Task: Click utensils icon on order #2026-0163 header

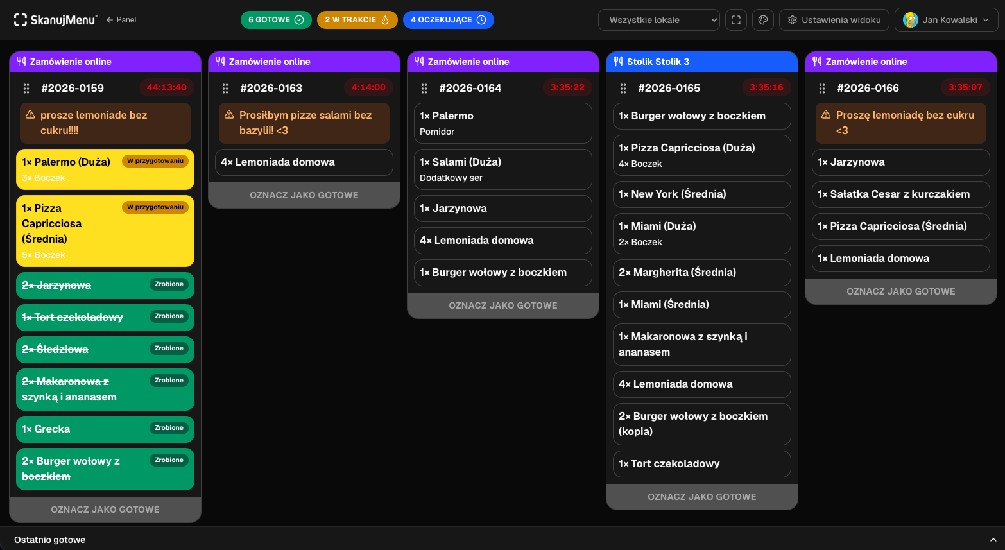Action: point(220,62)
